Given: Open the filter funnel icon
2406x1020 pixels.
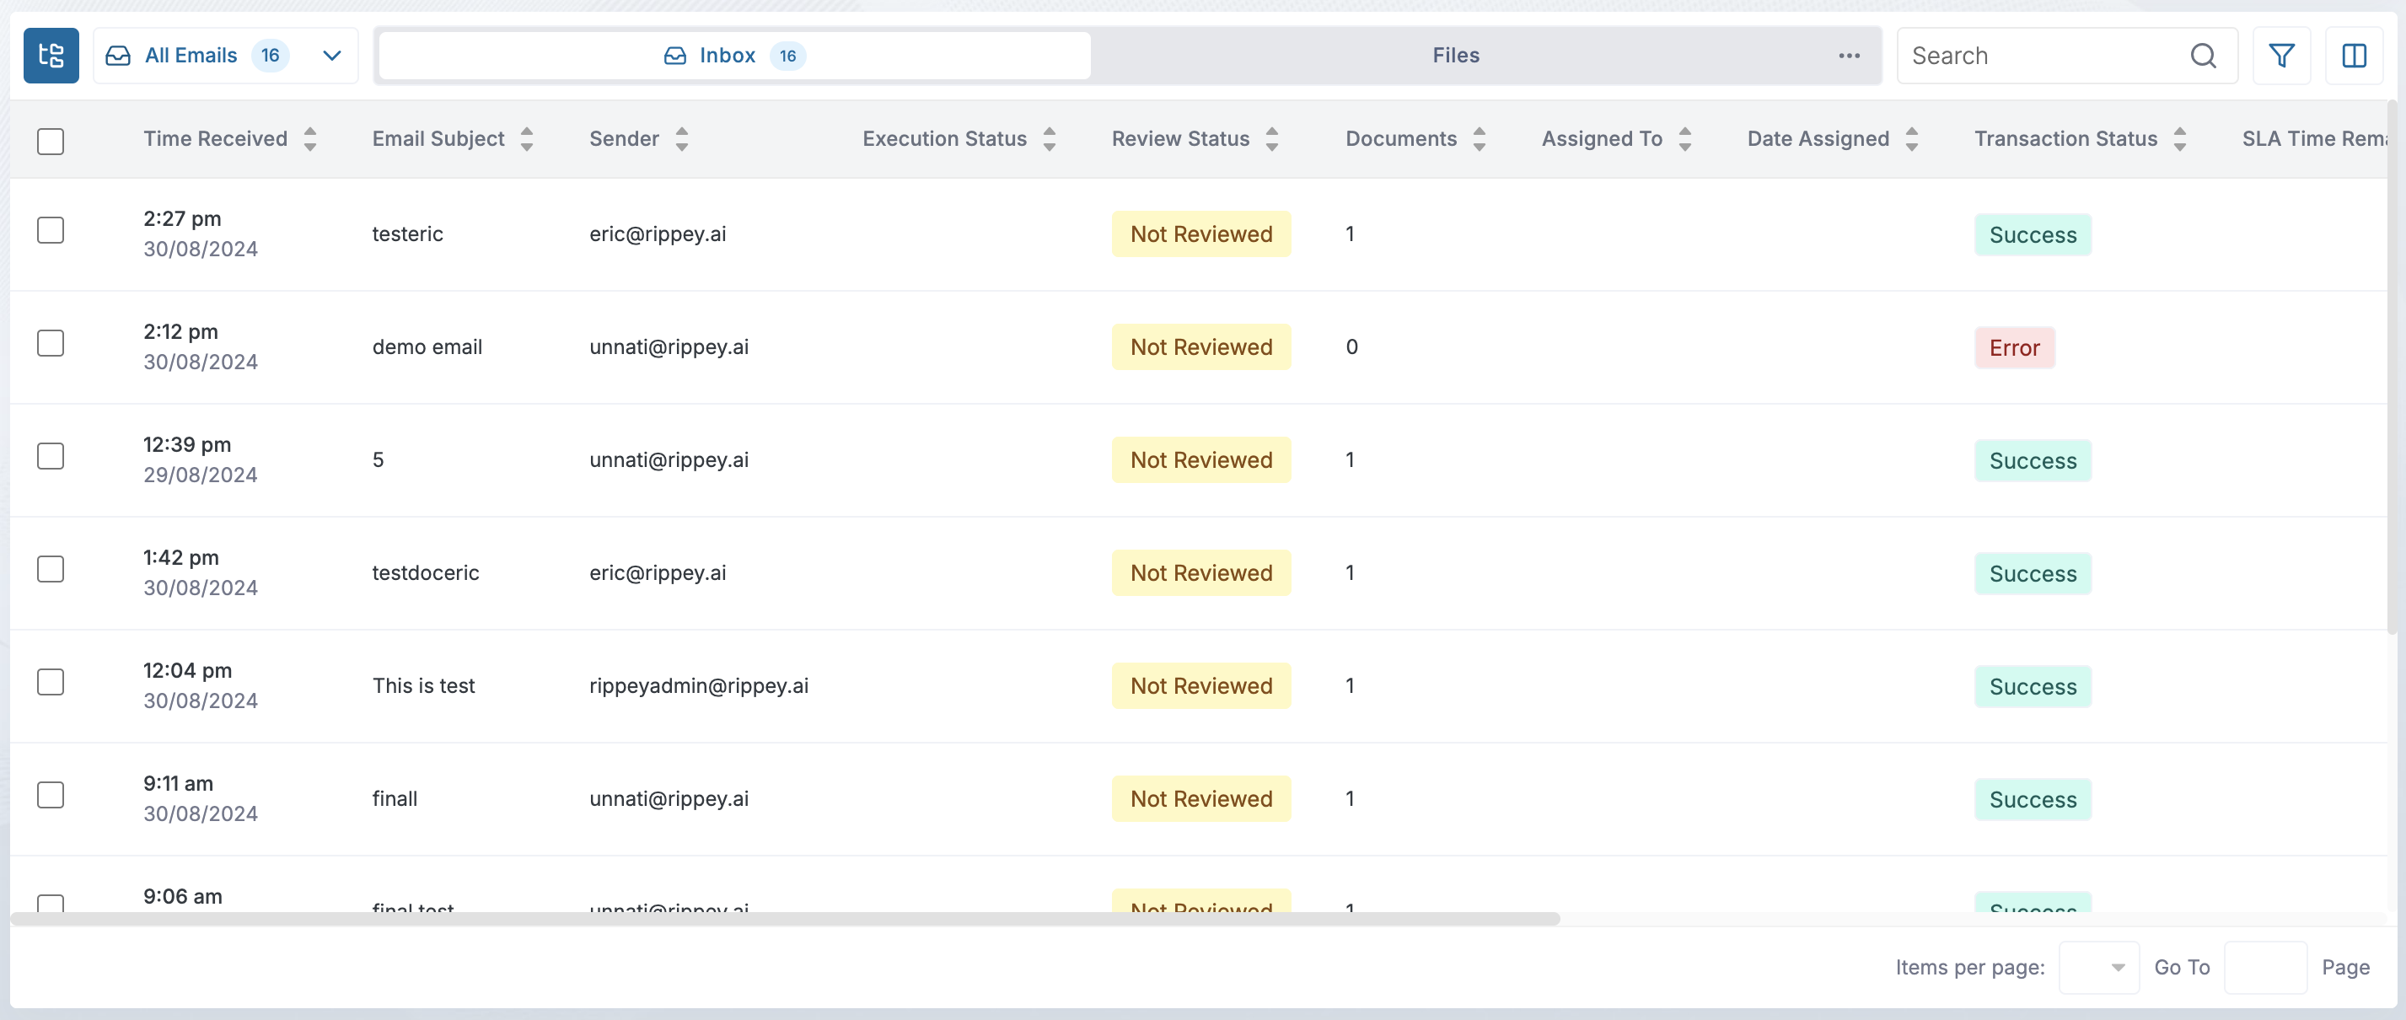Looking at the screenshot, I should 2281,56.
